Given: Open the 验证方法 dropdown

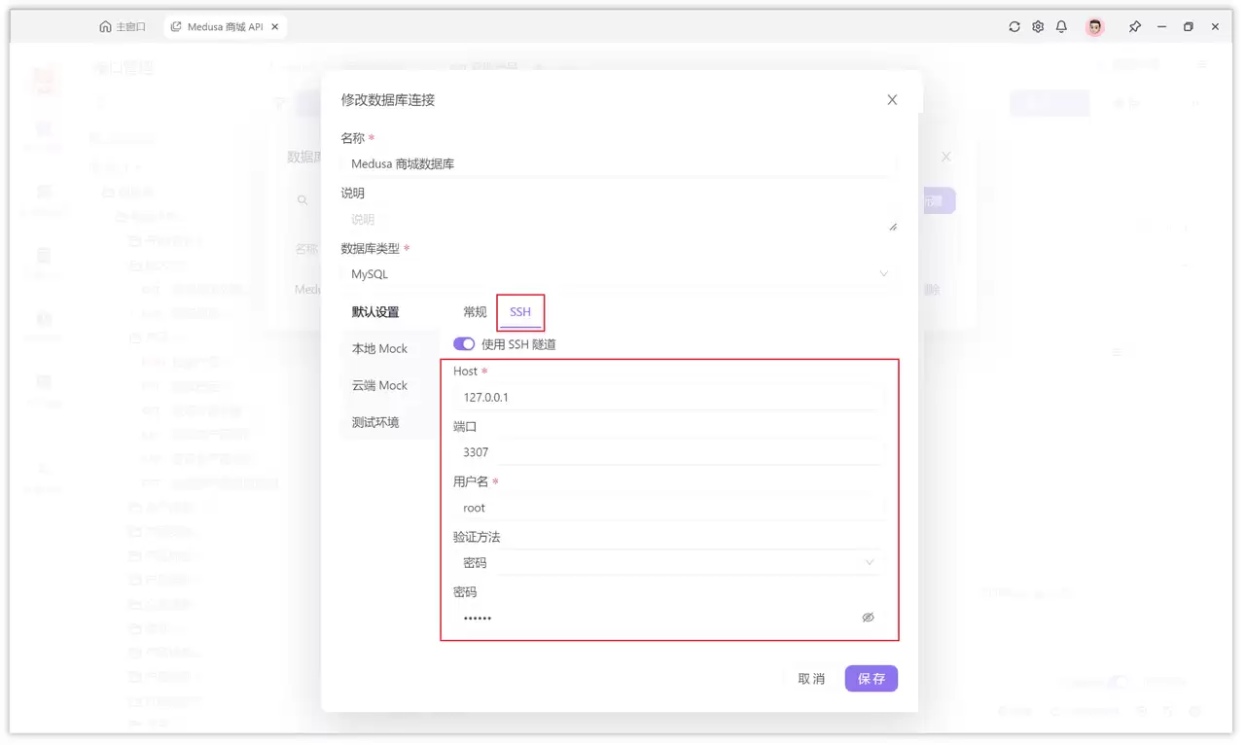Looking at the screenshot, I should (x=668, y=563).
